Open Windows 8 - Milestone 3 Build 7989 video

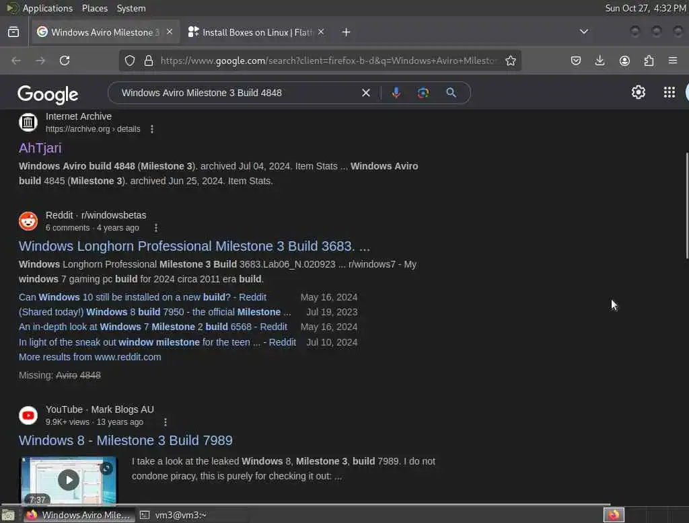[x=126, y=440]
